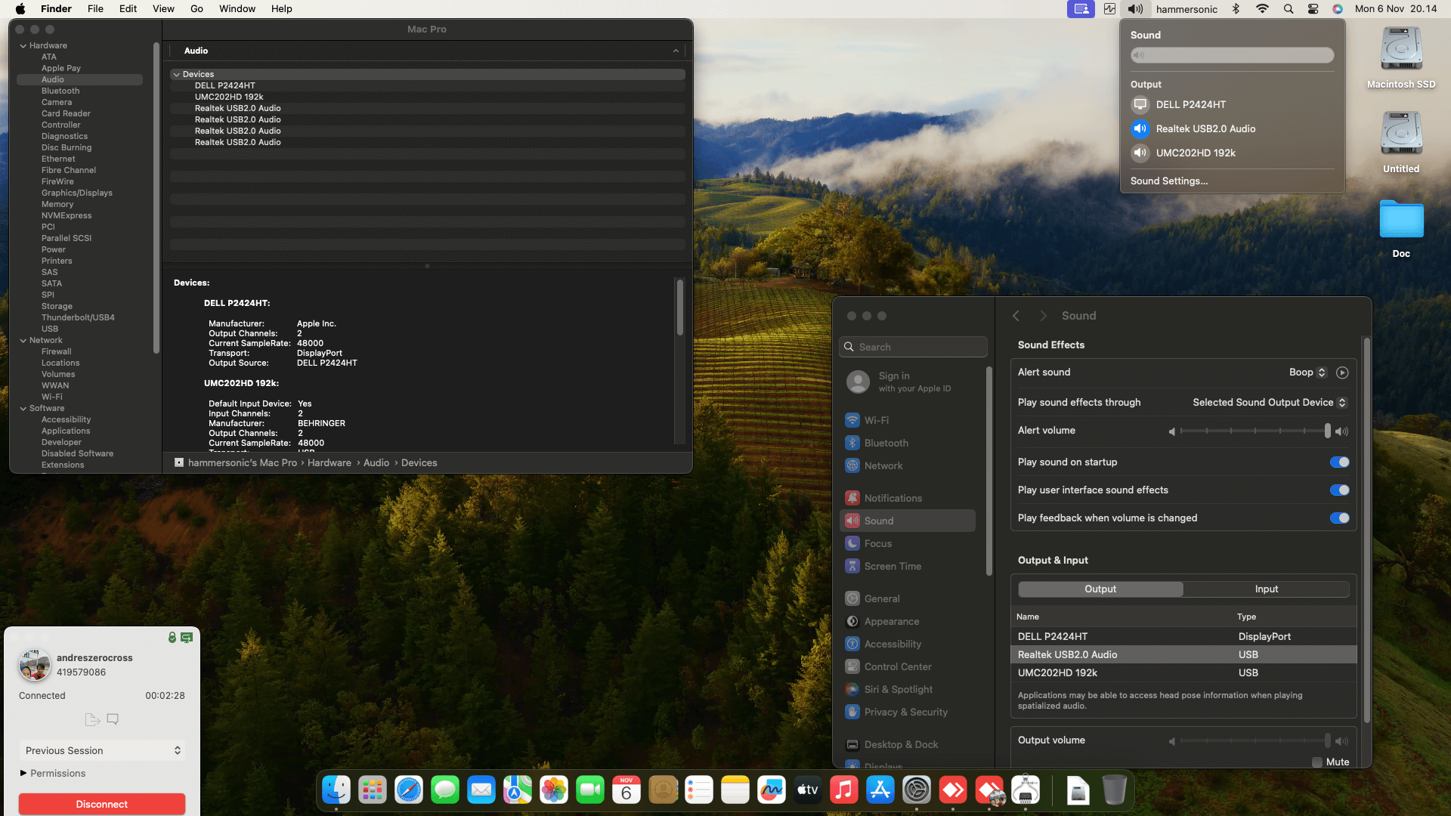Go back in System Settings
Viewport: 1451px width, 816px height.
(1016, 316)
